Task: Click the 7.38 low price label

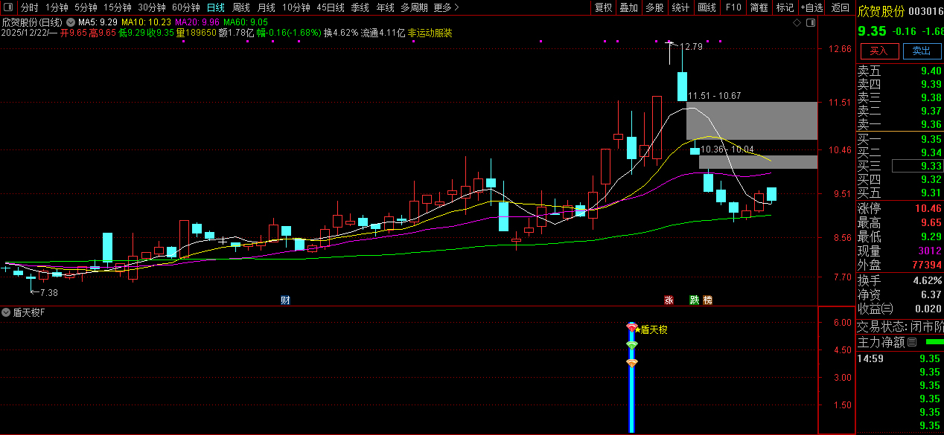Action: click(x=49, y=293)
